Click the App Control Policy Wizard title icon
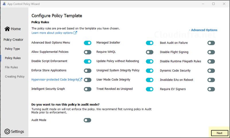This screenshot has width=230, height=138. (x=3, y=4)
